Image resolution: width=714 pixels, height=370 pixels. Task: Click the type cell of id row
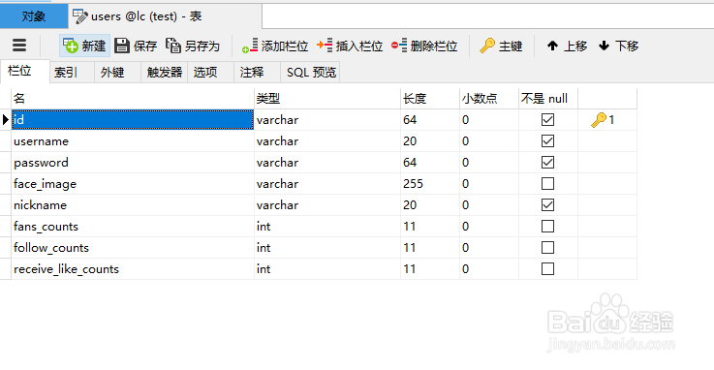(327, 120)
